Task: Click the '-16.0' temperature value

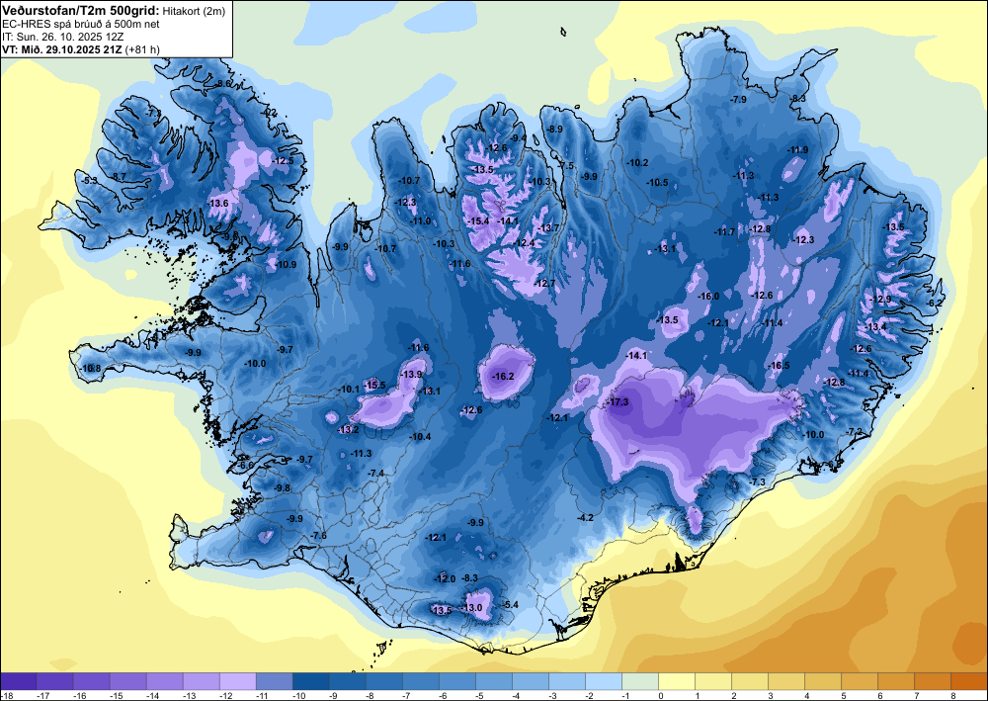Action: coord(708,297)
